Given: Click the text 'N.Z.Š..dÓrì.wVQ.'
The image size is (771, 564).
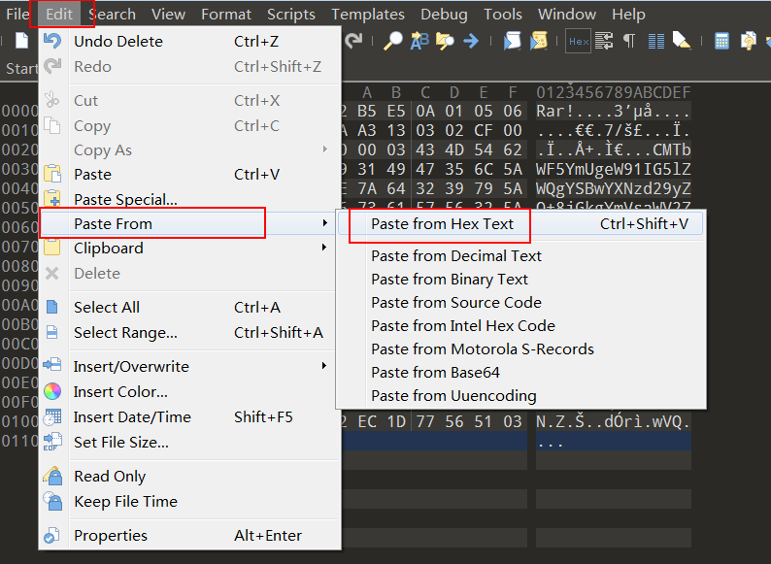Looking at the screenshot, I should 613,421.
